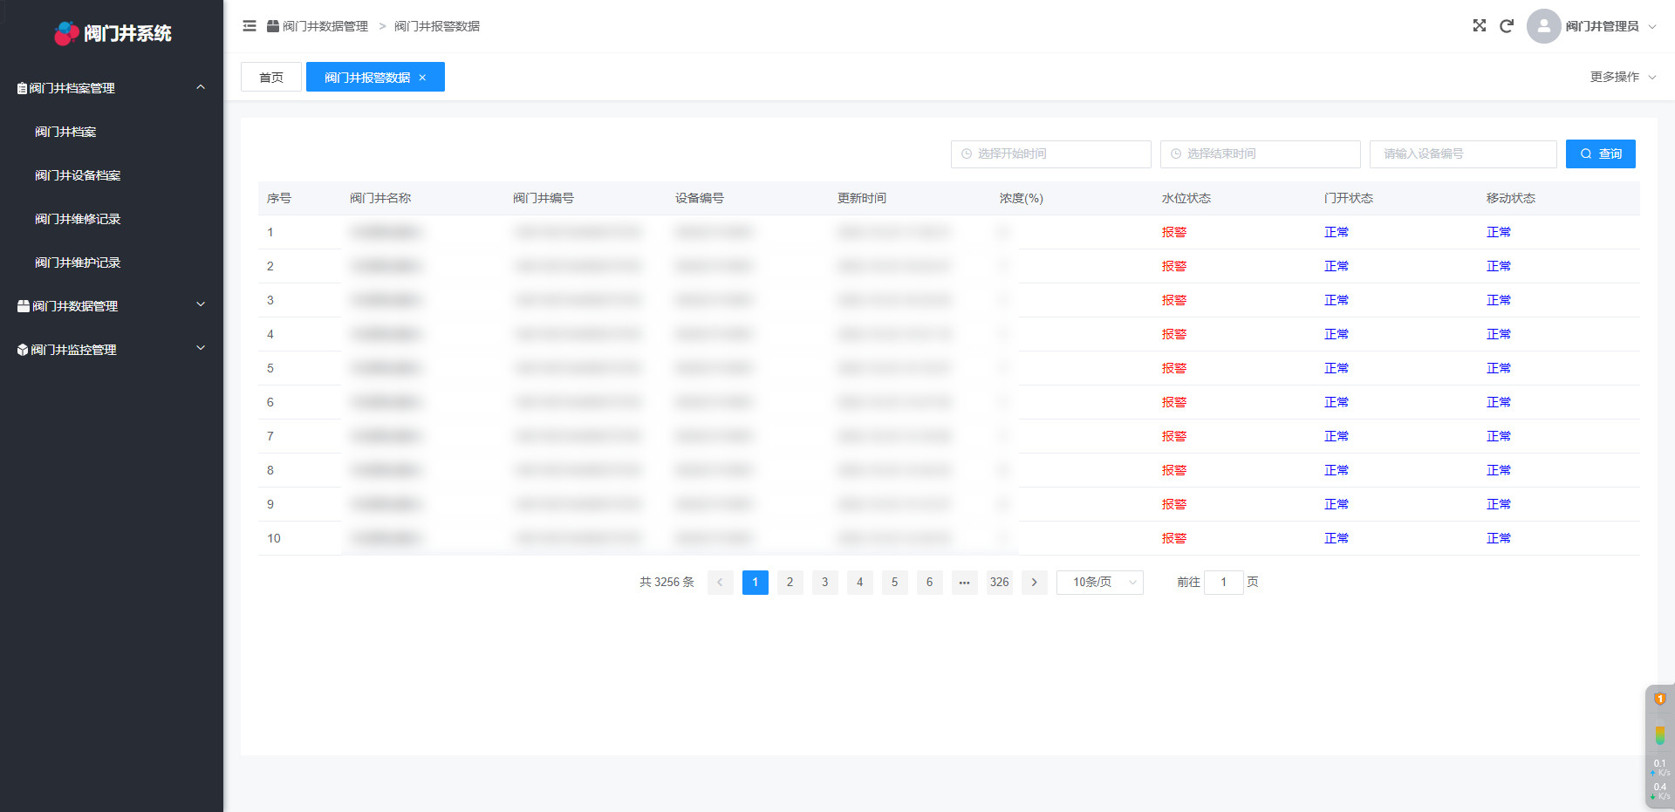Screen dimensions: 1675x812
Task: Click the 查询 search button
Action: click(1600, 154)
